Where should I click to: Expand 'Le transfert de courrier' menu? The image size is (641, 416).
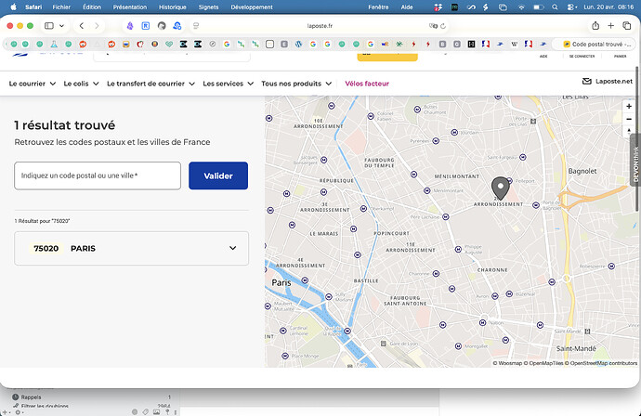point(150,84)
